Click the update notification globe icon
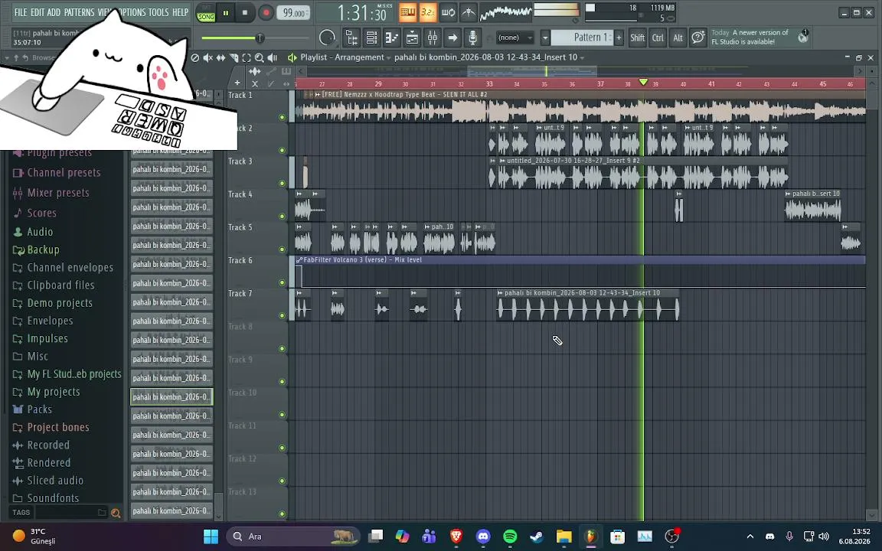Screen dimensions: 882x551 click(x=803, y=37)
